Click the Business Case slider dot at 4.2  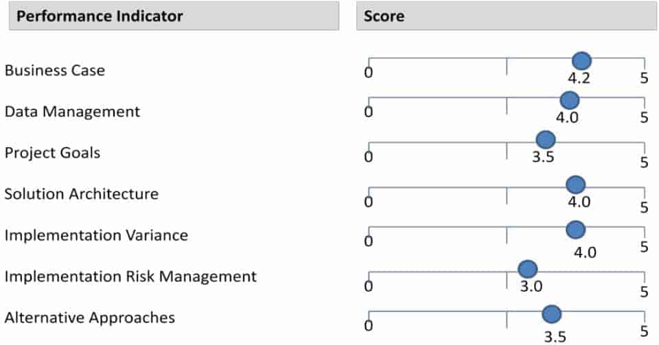point(581,61)
